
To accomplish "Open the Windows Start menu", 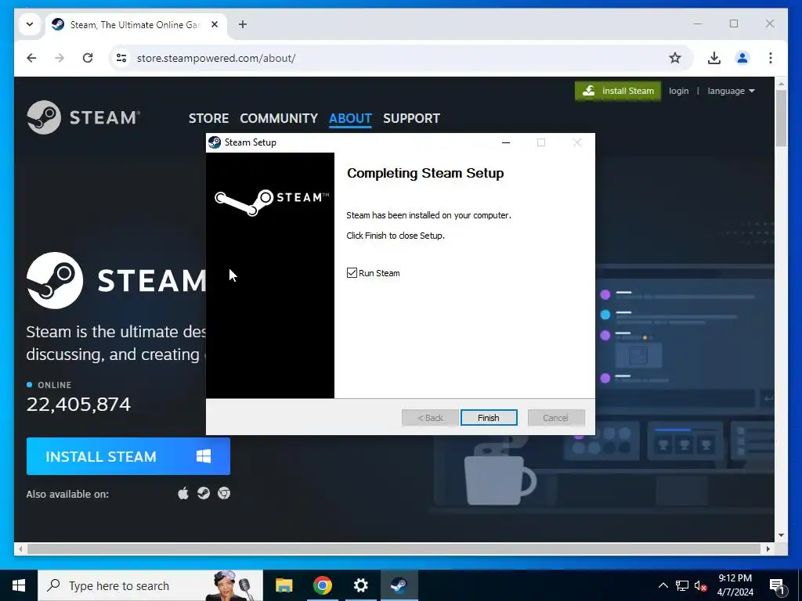I will point(19,585).
